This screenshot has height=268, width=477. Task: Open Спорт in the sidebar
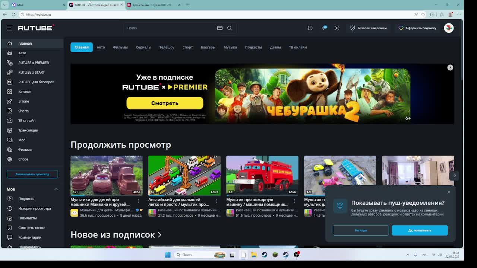(x=32, y=159)
